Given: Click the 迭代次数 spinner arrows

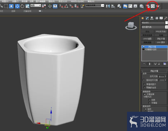Looking at the screenshot, I should pyautogui.click(x=166, y=76).
